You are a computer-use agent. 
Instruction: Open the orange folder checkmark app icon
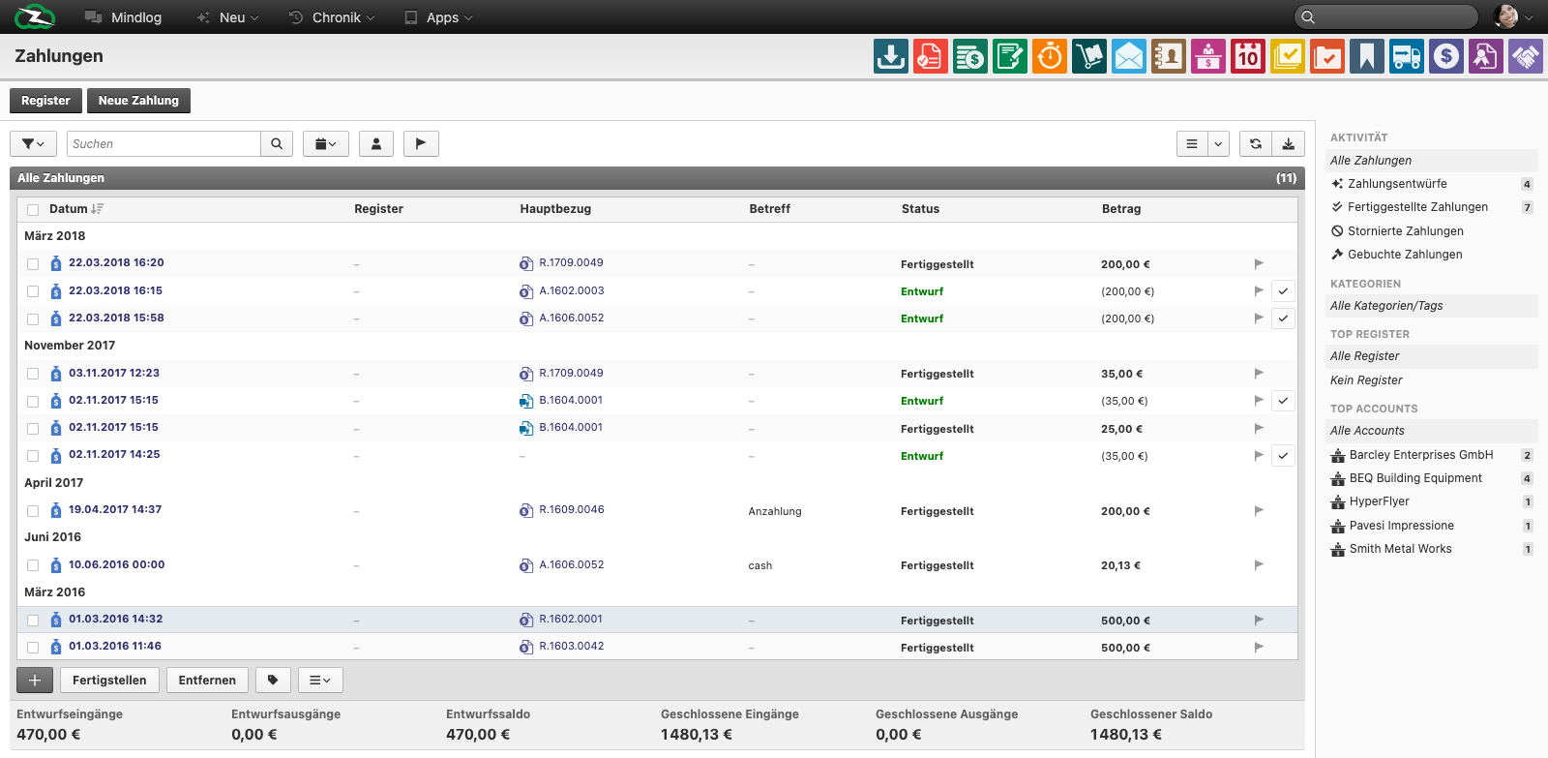point(1326,56)
